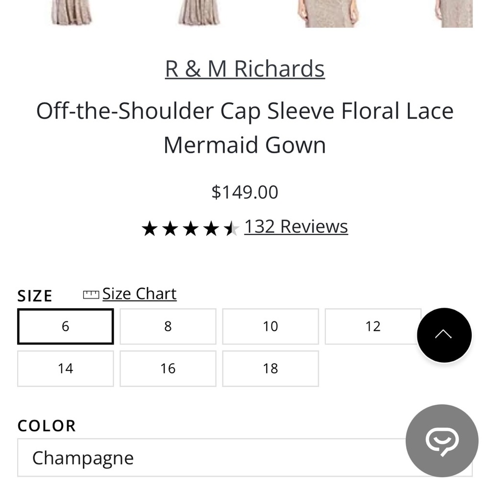This screenshot has width=490, height=490.
Task: Select size 14
Action: (x=65, y=368)
